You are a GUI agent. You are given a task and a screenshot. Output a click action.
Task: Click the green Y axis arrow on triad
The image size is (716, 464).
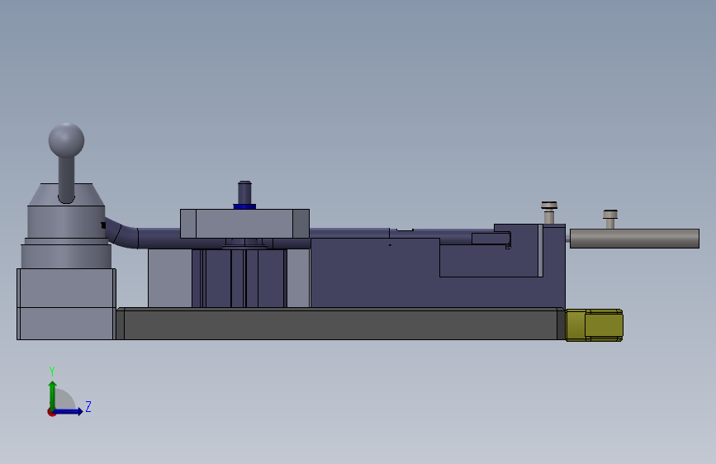click(52, 395)
